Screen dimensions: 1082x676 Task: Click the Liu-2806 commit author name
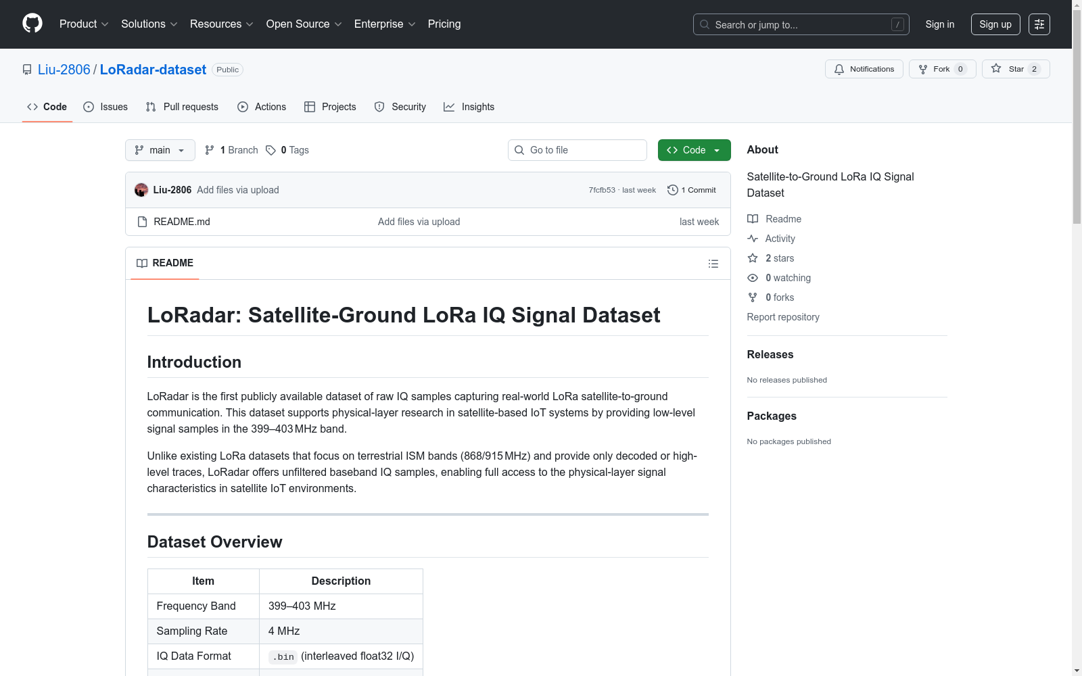(172, 190)
